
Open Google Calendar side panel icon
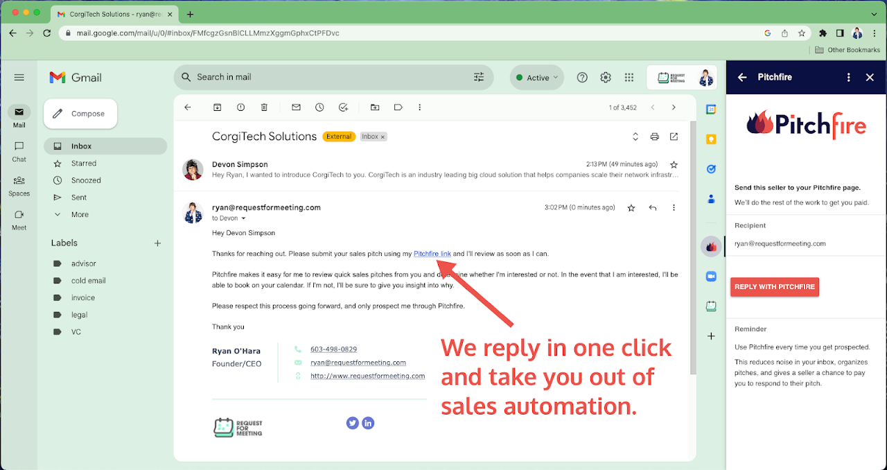[711, 109]
